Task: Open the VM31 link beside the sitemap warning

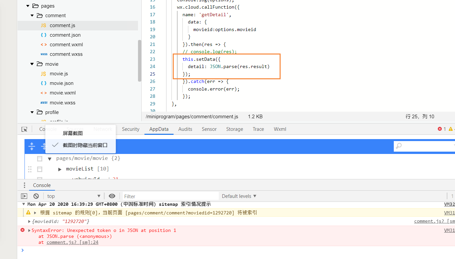Action: point(449,213)
